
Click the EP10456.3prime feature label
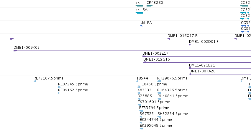coord(152,84)
